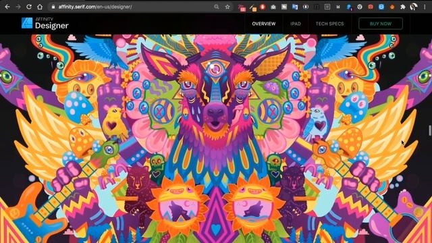Click the psychedelic deer artwork image
The width and height of the screenshot is (432, 243).
216,138
